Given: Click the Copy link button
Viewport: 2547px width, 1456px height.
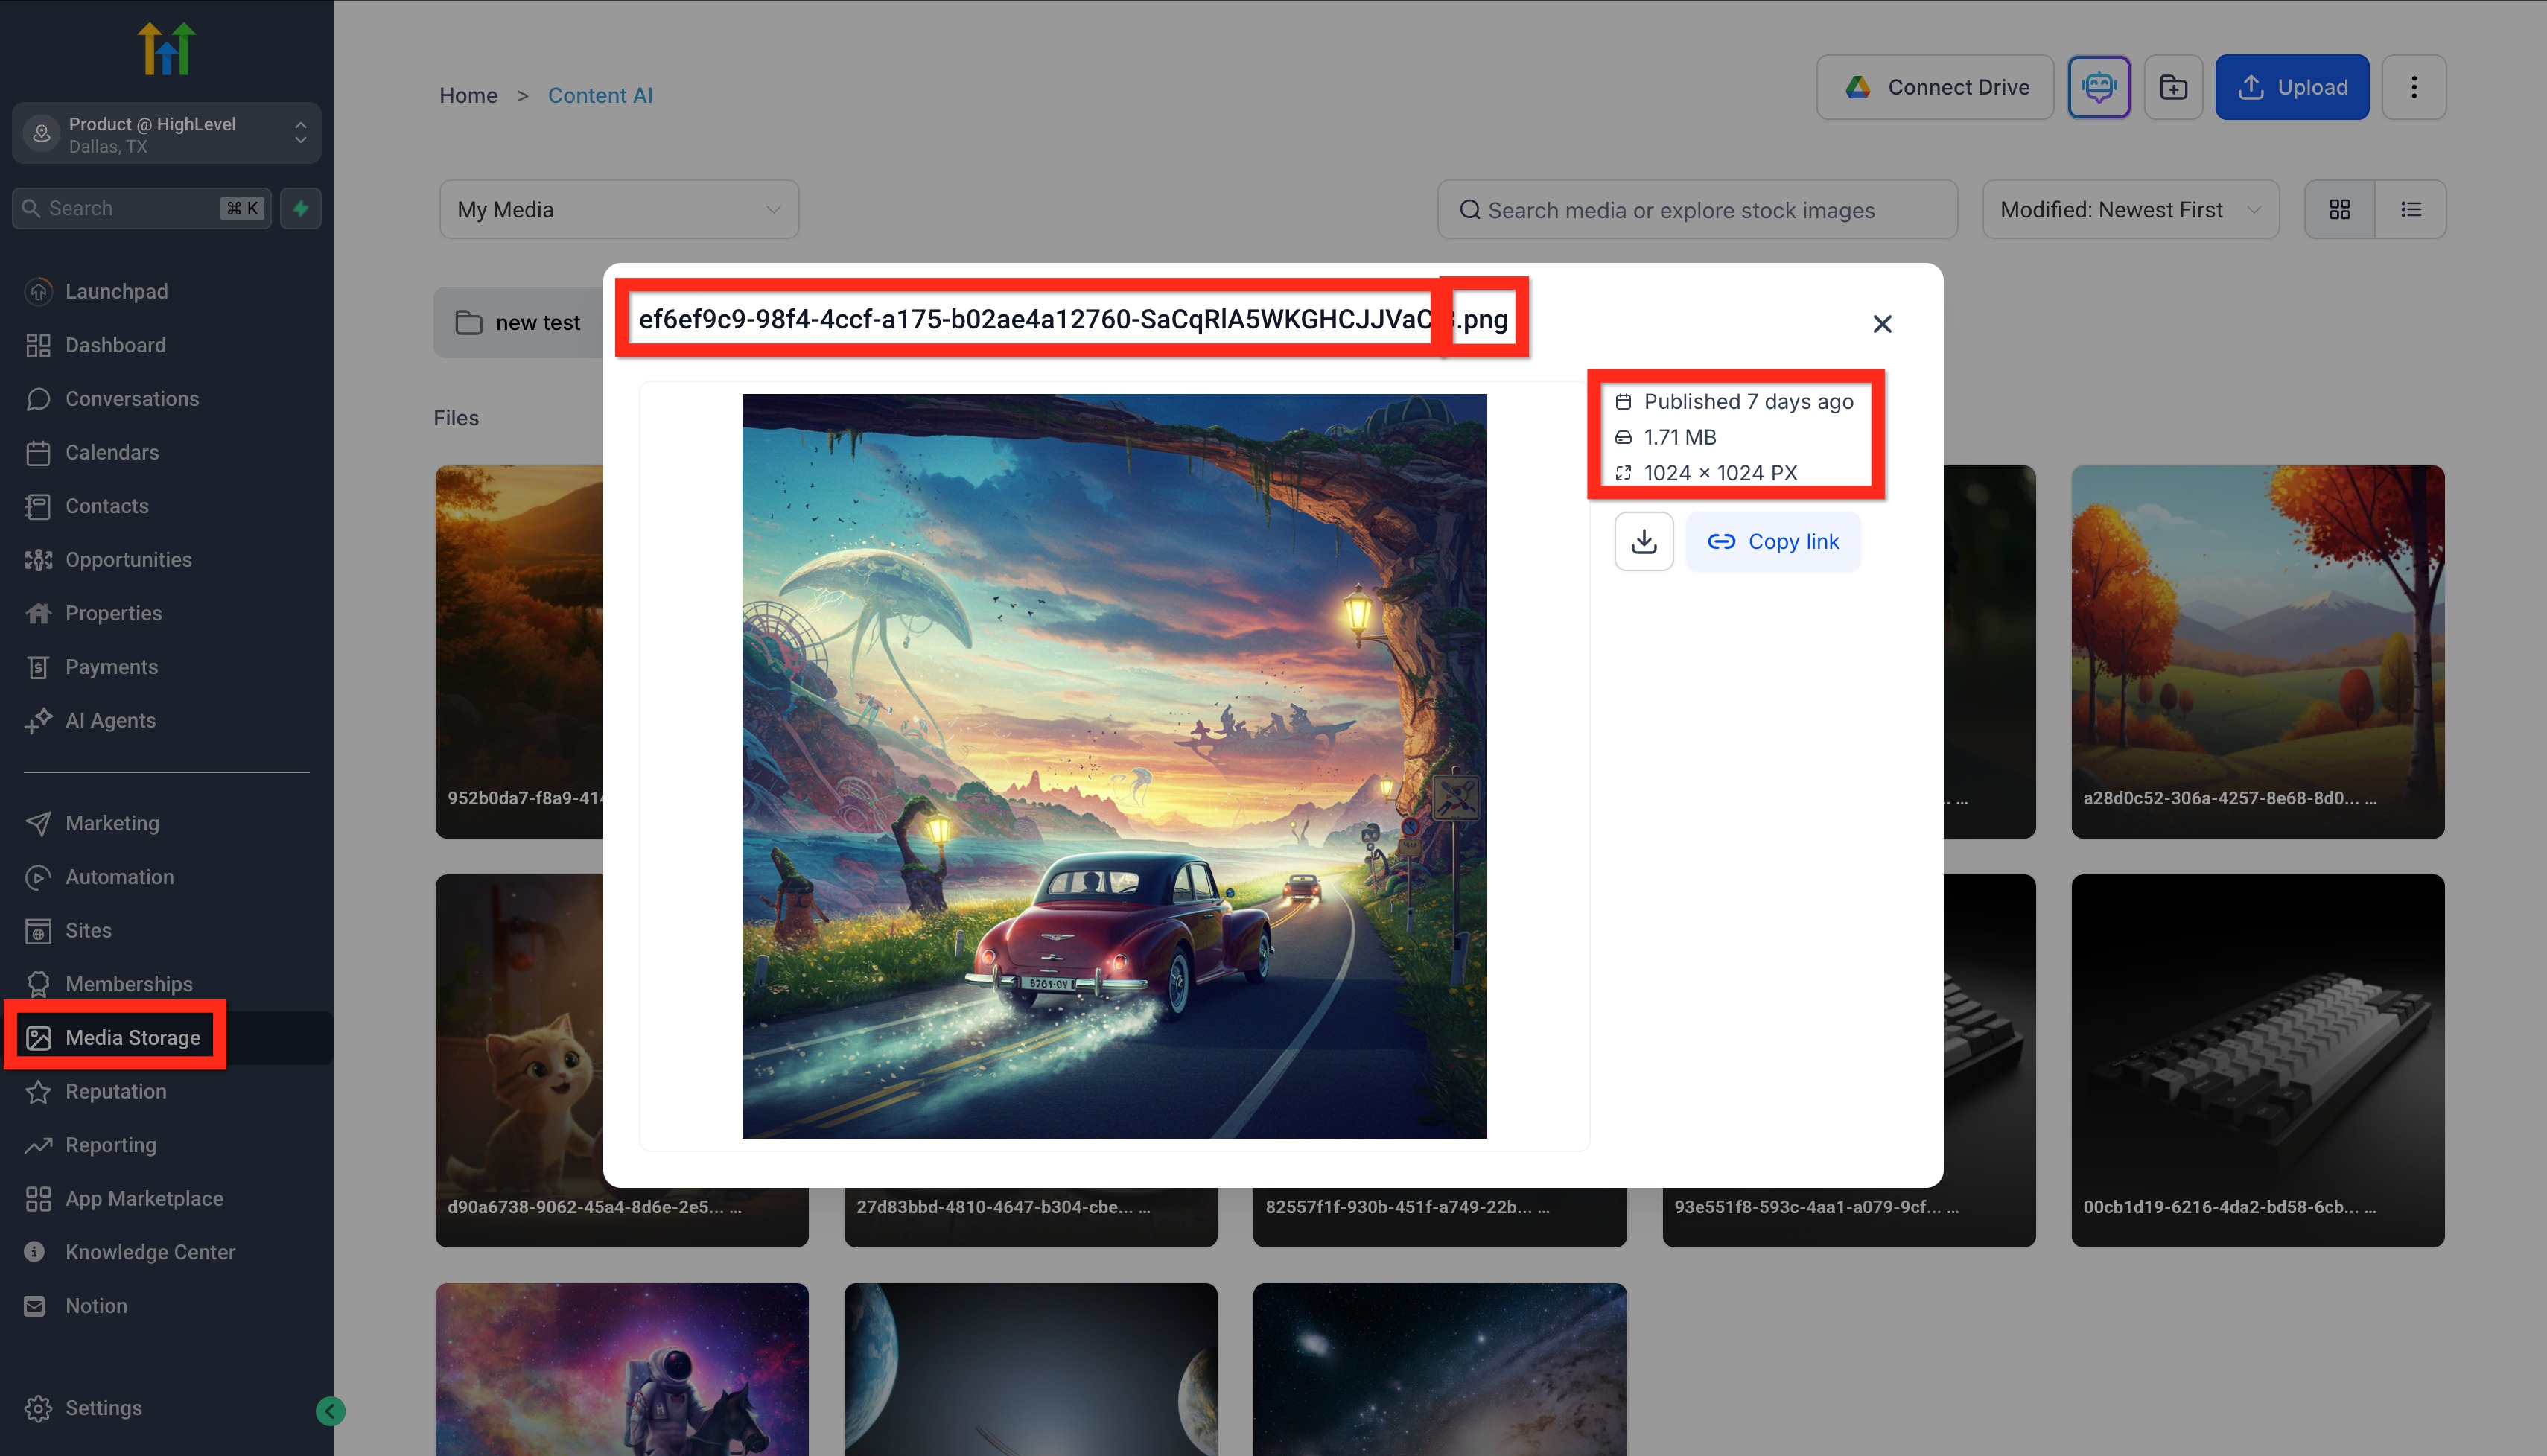Looking at the screenshot, I should tap(1772, 541).
